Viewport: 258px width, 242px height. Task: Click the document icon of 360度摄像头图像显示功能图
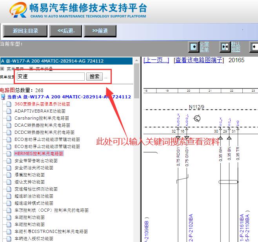coord(9,104)
